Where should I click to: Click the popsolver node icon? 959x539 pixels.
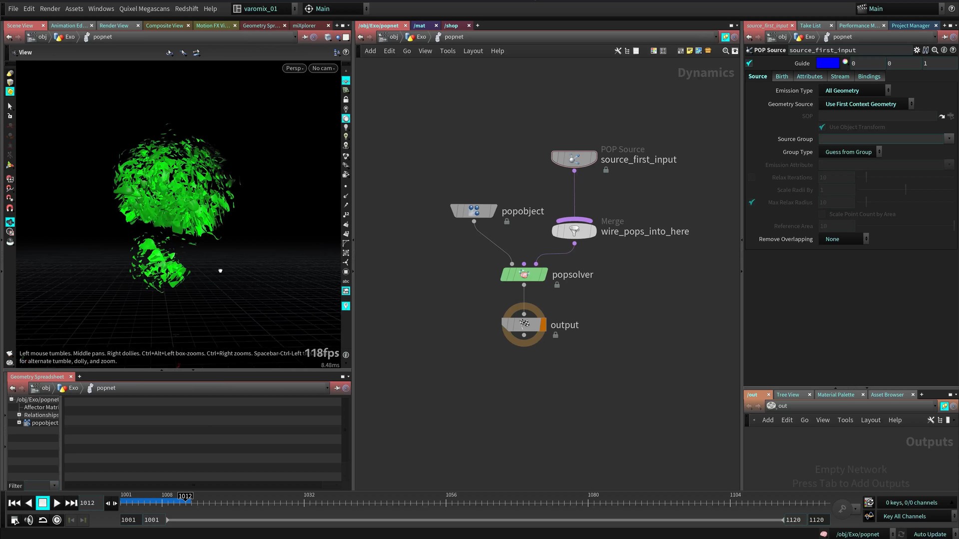[x=524, y=274]
